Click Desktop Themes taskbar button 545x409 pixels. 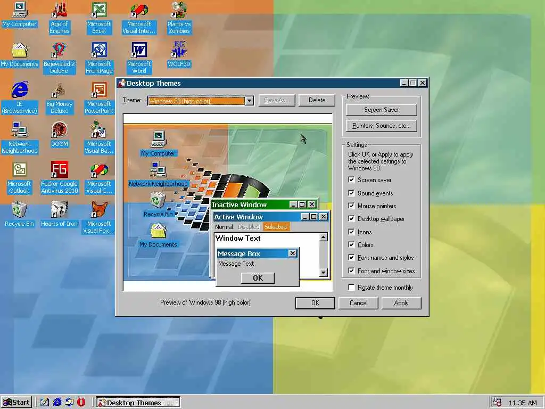[x=138, y=403]
